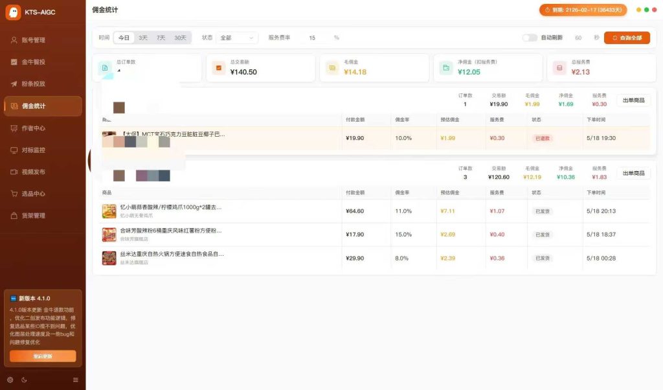Image resolution: width=663 pixels, height=390 pixels.
Task: Click 出单商品 button for 1-order account
Action: (x=633, y=100)
